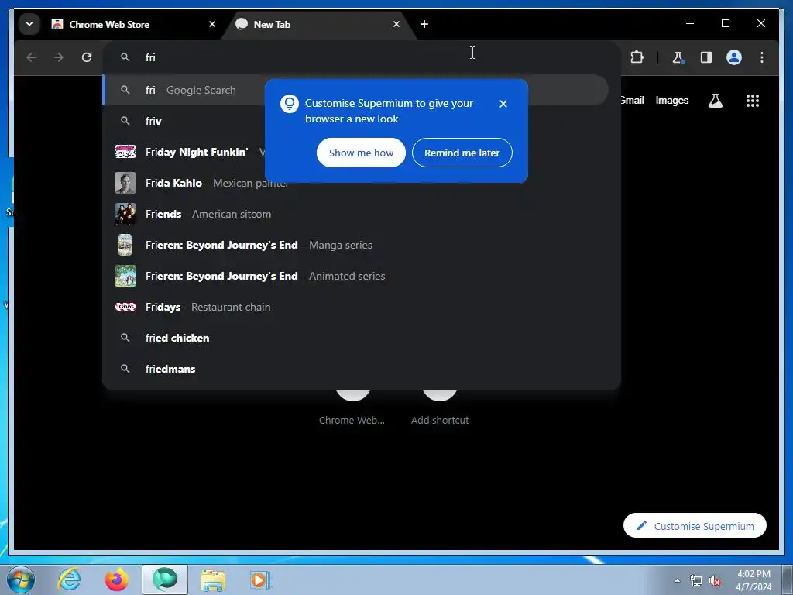The height and width of the screenshot is (595, 793).
Task: Open the profile avatar menu
Action: click(734, 57)
